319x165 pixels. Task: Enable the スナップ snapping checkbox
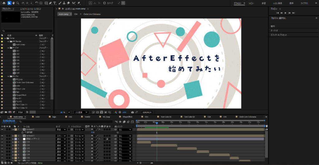[x=105, y=3]
